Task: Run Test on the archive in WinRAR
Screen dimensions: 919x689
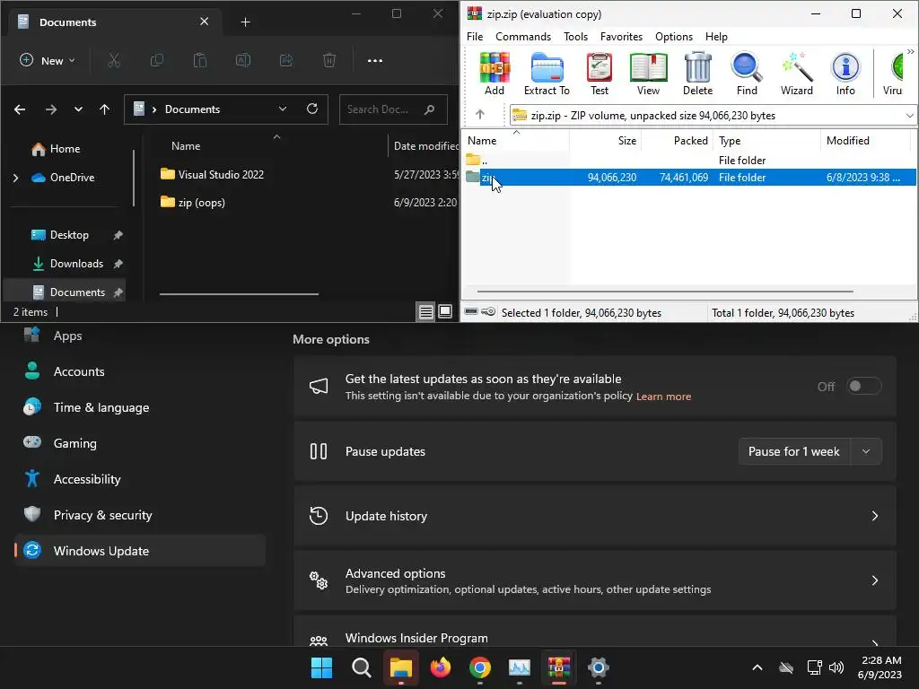Action: 599,74
